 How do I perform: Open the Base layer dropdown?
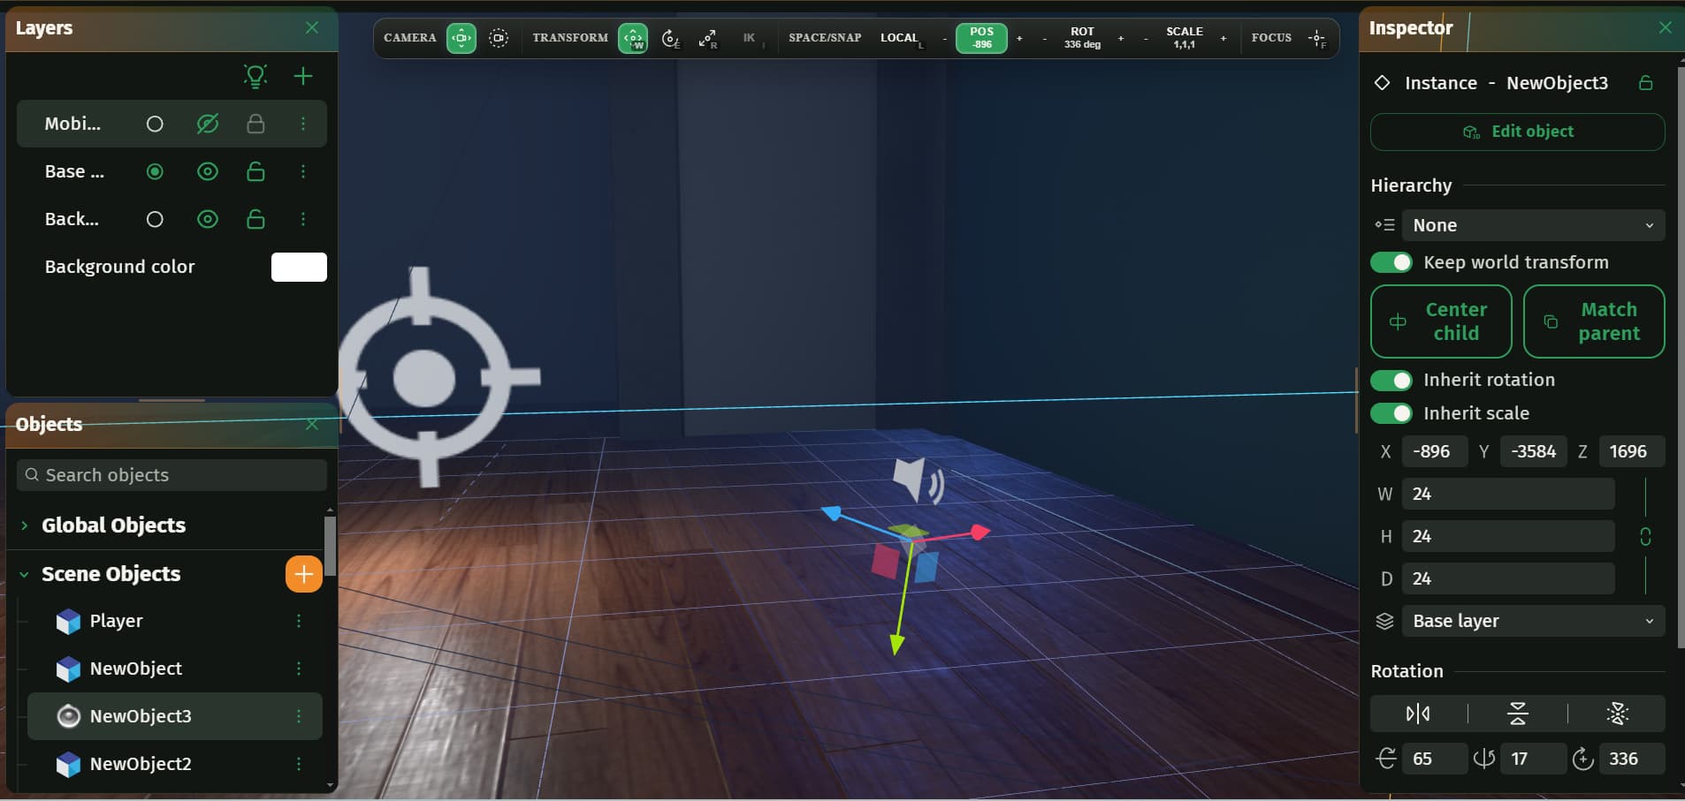tap(1532, 621)
